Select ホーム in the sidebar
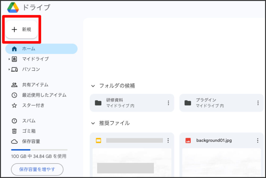266x178 pixels. (x=28, y=49)
